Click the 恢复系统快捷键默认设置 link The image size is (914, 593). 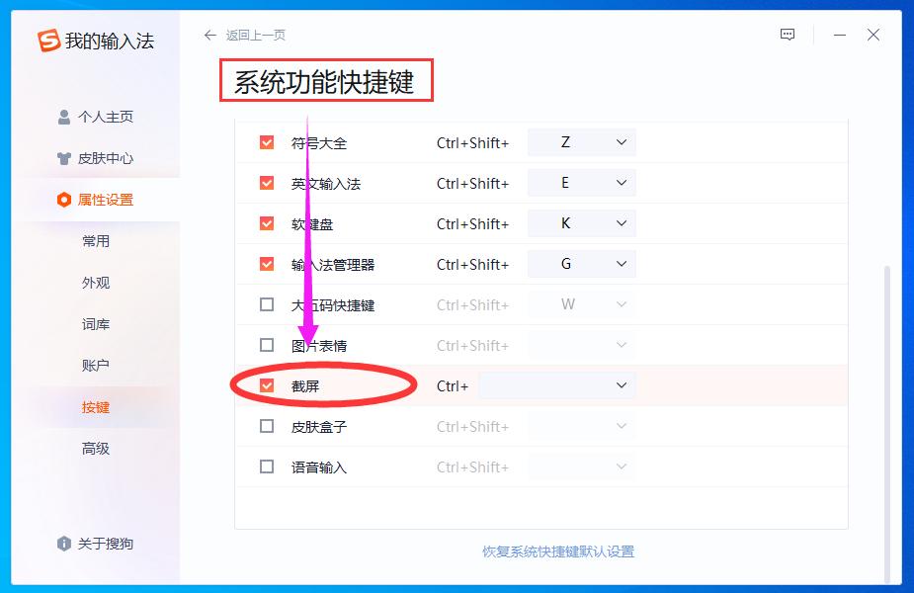[x=556, y=551]
